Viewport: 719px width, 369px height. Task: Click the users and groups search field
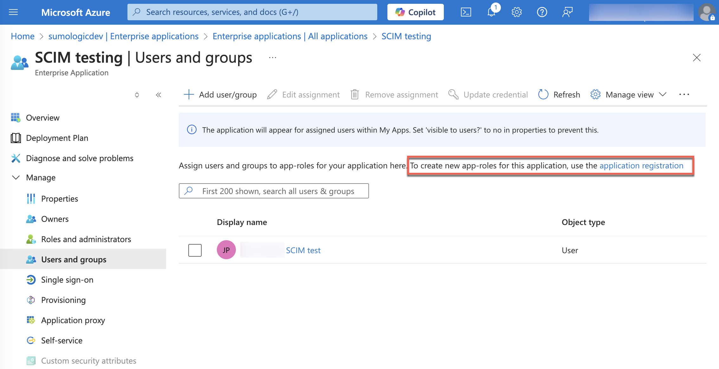(x=278, y=191)
